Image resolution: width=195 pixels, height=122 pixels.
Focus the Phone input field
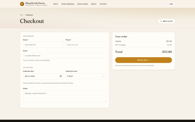pos(86,45)
